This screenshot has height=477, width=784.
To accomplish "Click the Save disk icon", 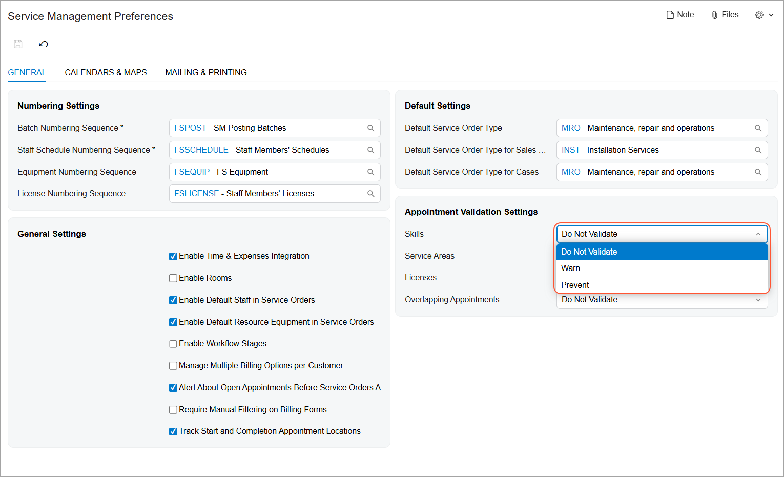I will click(x=18, y=44).
